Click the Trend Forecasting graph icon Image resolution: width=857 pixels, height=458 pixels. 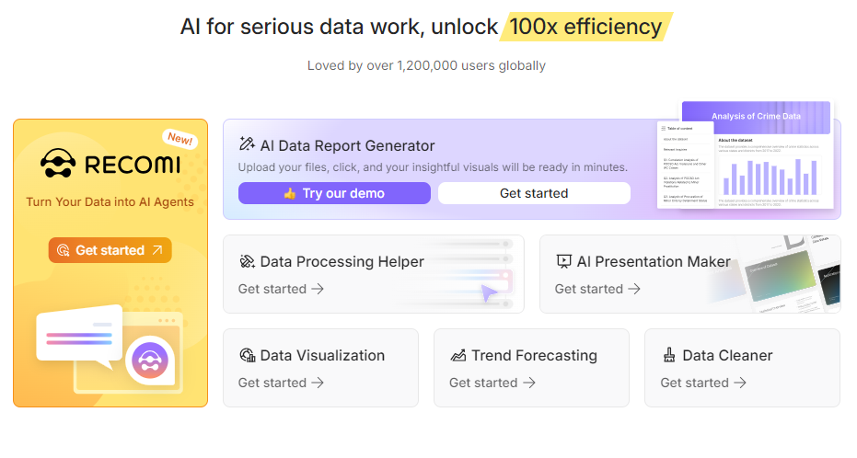pos(458,355)
